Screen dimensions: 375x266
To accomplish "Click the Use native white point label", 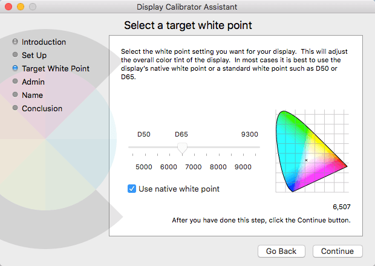I will (179, 189).
